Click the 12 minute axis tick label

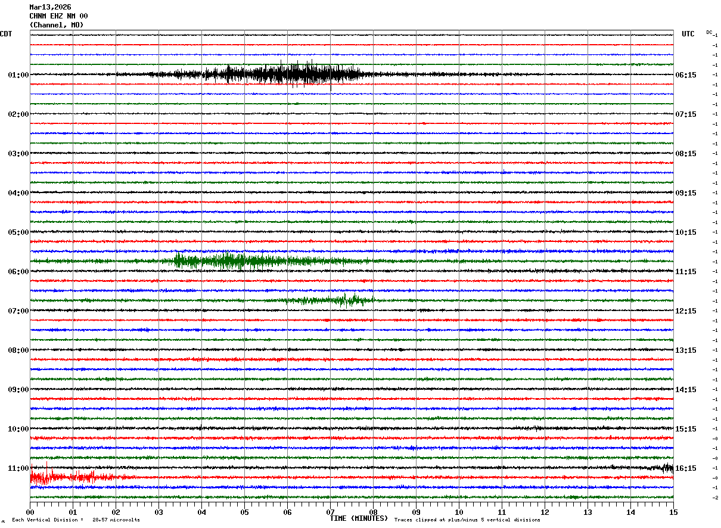545,512
